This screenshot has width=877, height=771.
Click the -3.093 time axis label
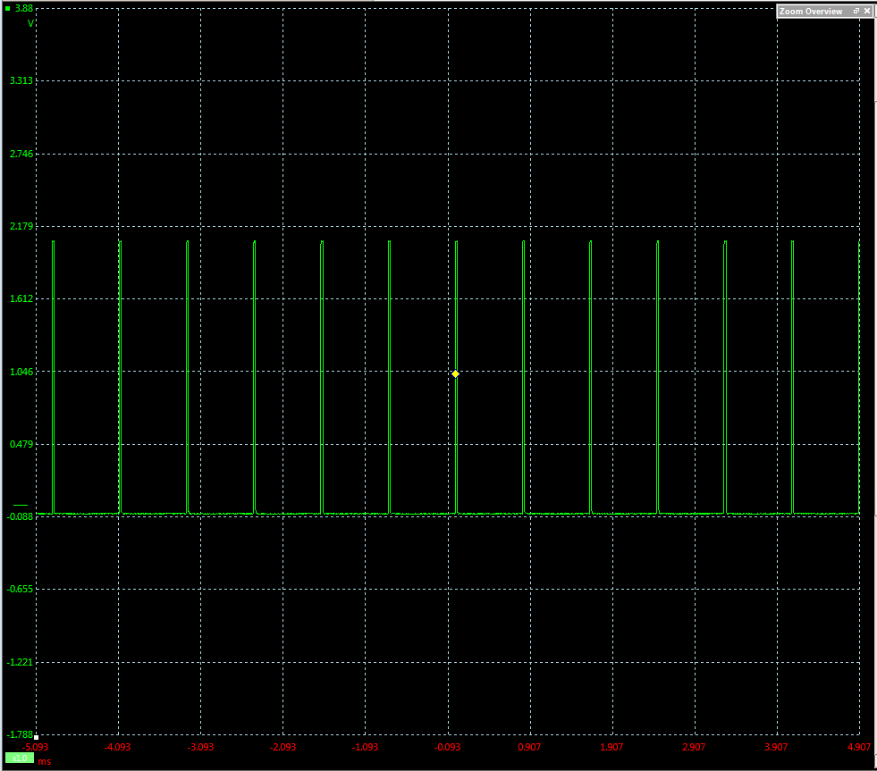[x=200, y=747]
